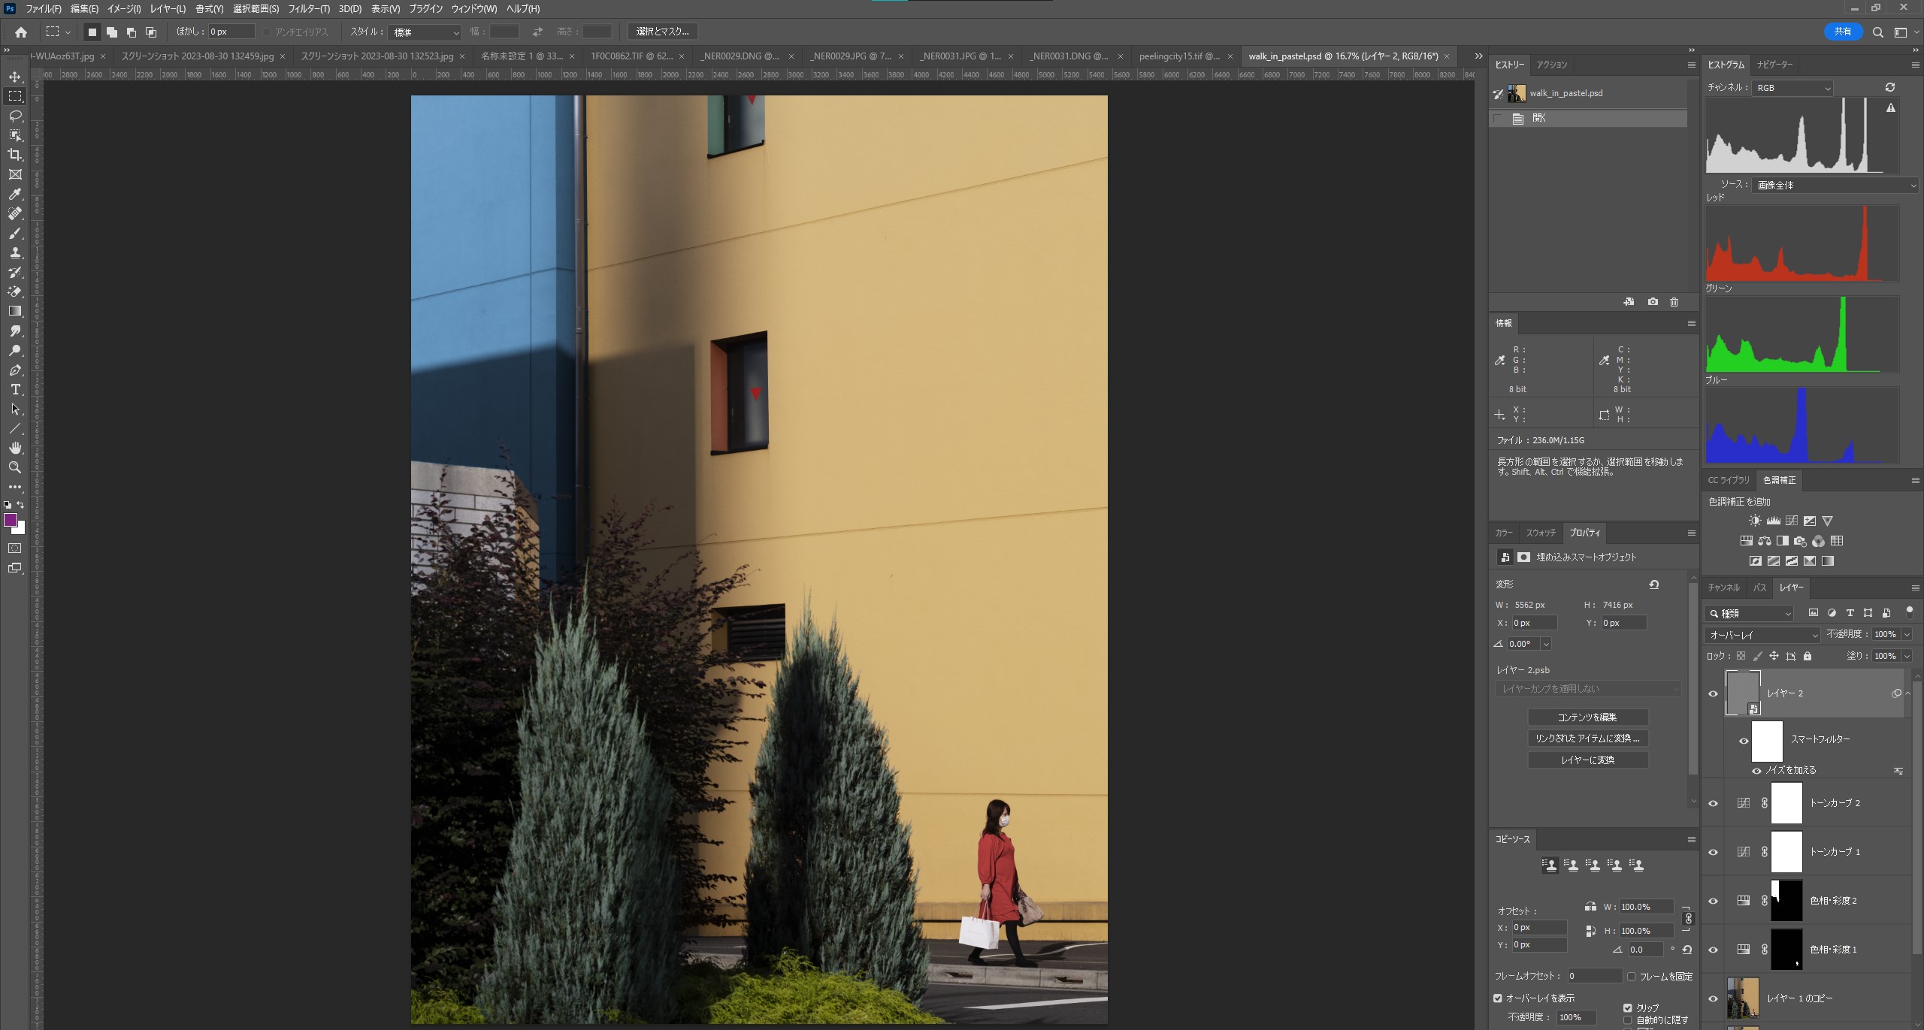Select the Lasso tool

point(15,116)
